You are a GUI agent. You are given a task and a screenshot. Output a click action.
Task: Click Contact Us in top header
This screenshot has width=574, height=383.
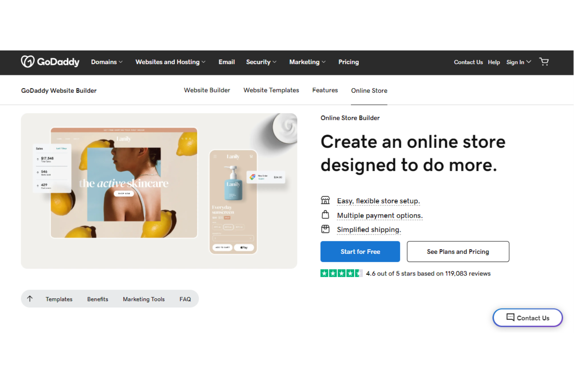tap(468, 62)
